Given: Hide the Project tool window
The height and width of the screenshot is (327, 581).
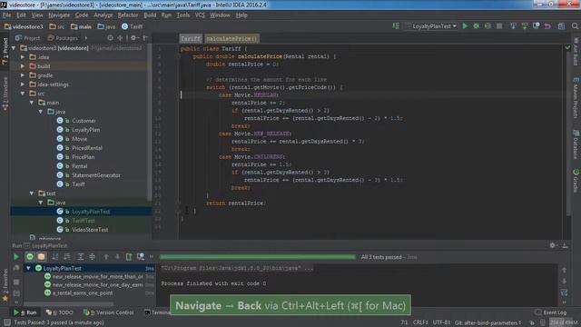Looking at the screenshot, I should click(x=145, y=38).
